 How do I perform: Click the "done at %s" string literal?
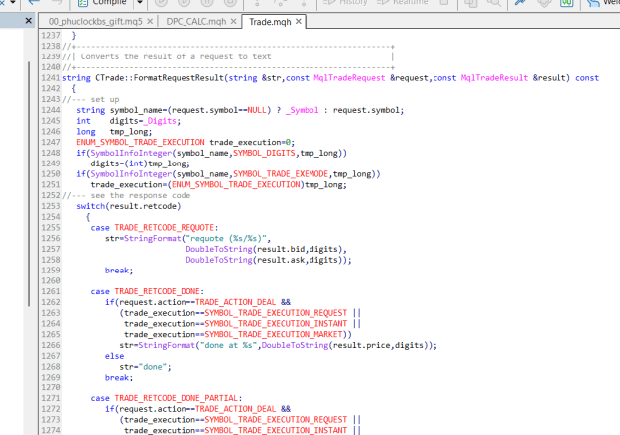click(x=228, y=345)
